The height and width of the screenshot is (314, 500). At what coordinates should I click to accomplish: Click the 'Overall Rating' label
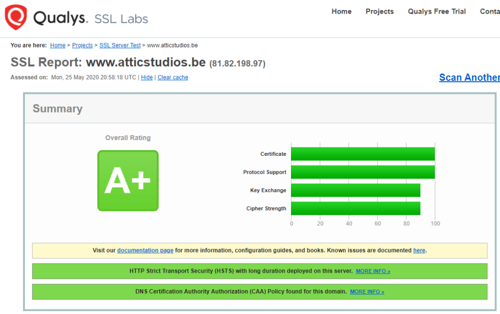click(x=128, y=138)
